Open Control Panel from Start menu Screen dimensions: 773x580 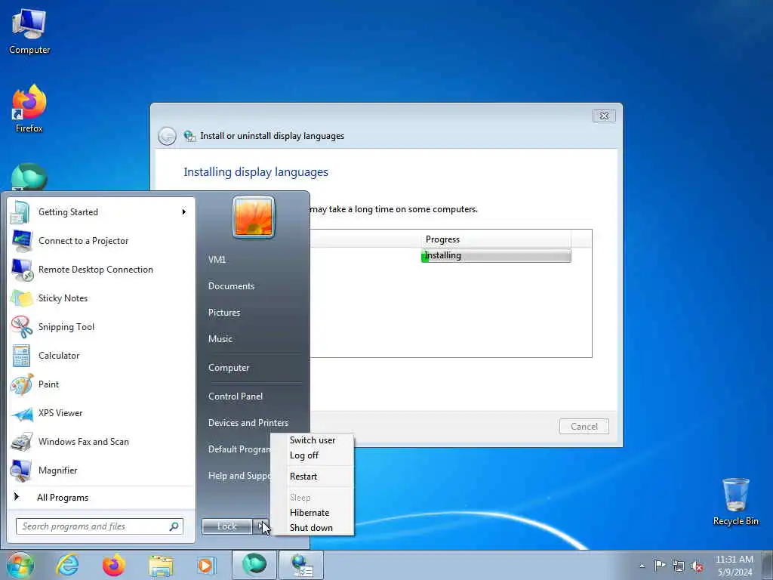(x=236, y=396)
